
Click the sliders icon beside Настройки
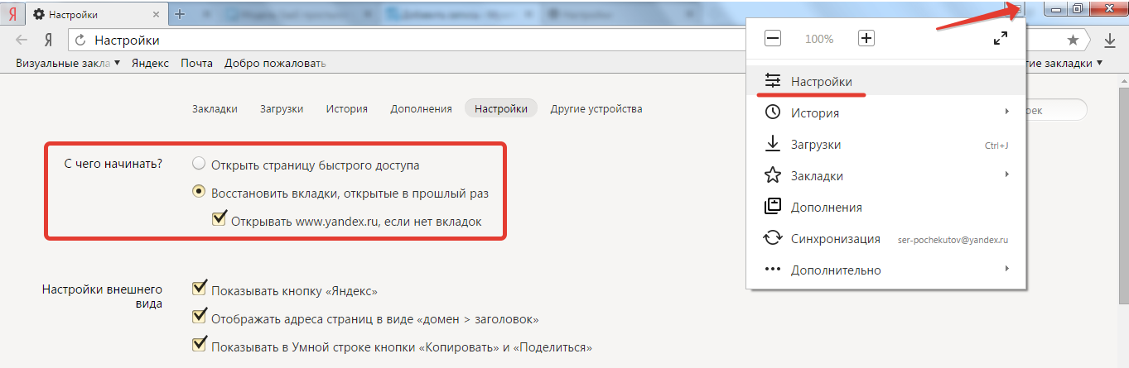[772, 80]
